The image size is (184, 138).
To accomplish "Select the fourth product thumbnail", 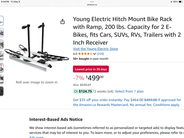I will [x=2, y=56].
